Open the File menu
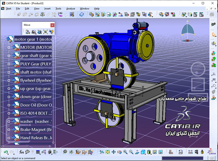Screen dimensions: 218x161 coord(18,9)
